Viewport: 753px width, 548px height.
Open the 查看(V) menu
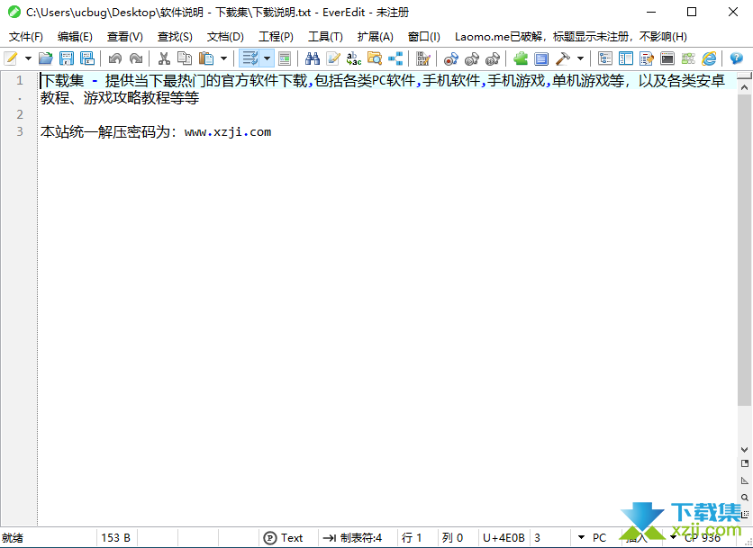pos(125,37)
